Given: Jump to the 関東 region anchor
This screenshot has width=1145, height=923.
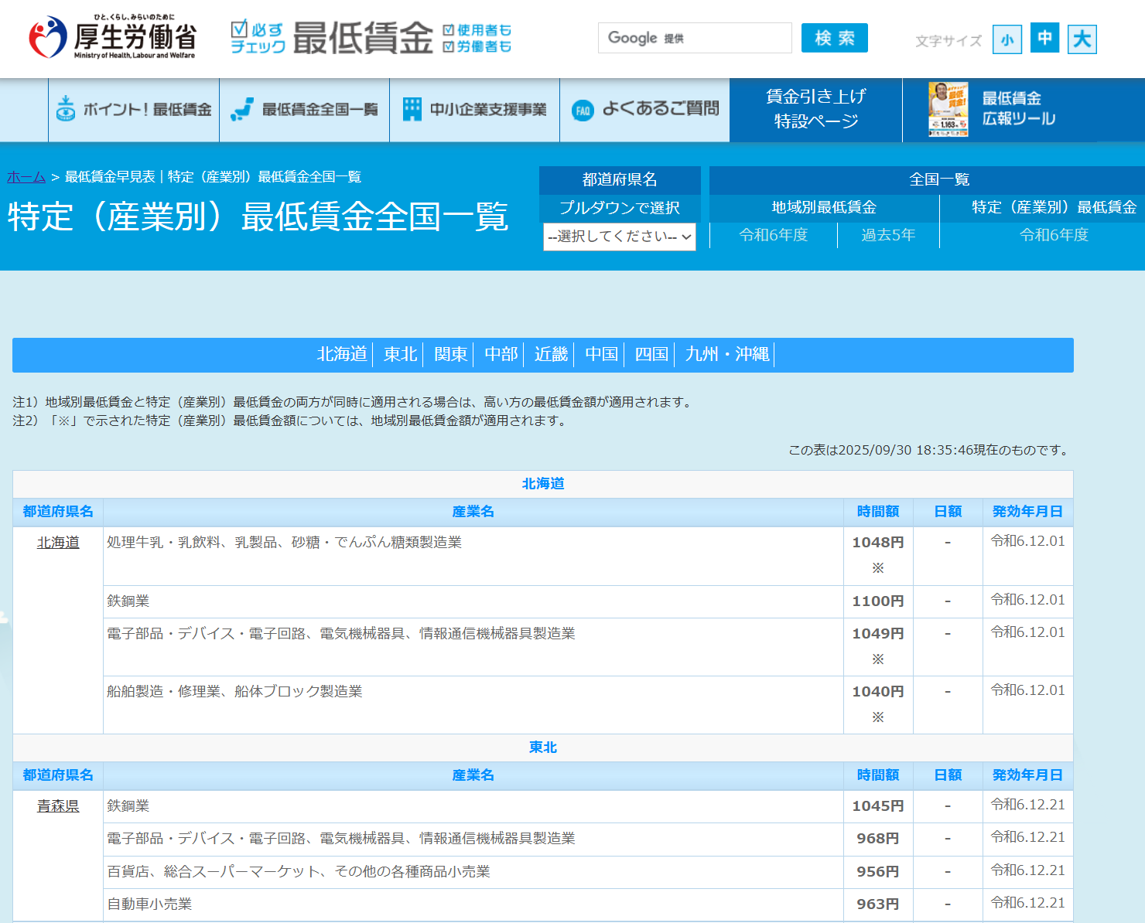Looking at the screenshot, I should tap(451, 354).
